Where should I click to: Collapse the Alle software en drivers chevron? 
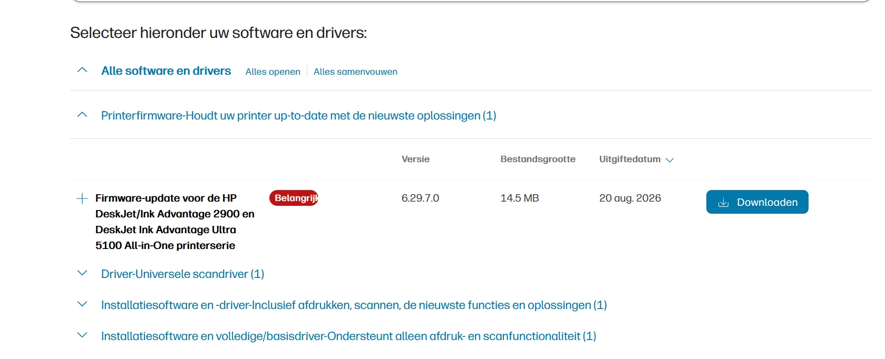point(82,70)
